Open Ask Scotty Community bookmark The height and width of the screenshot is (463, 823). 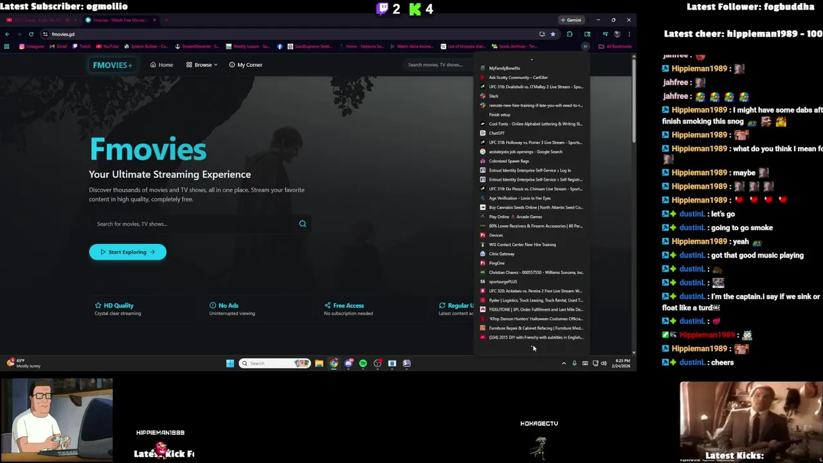pos(532,77)
